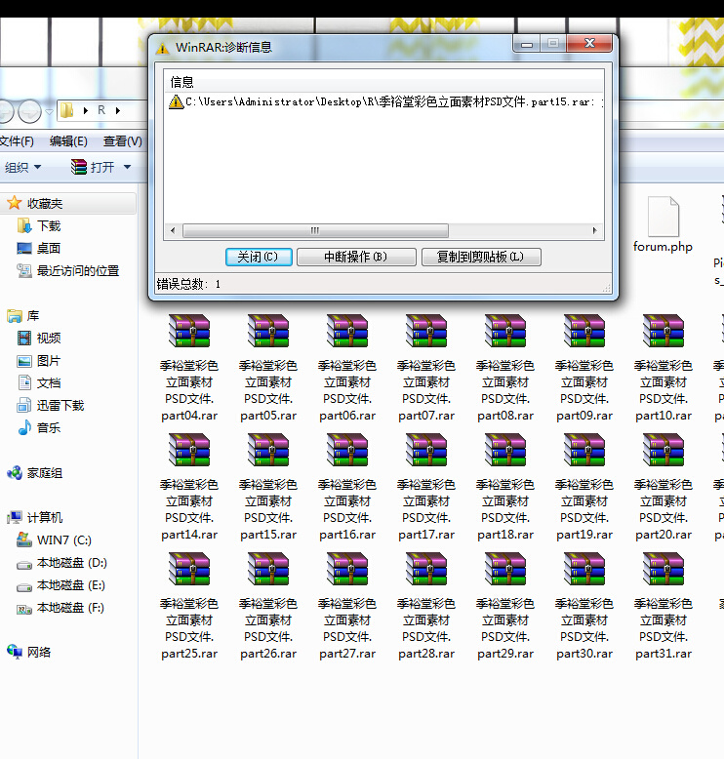The height and width of the screenshot is (759, 724).
Task: Select the part10.rar archive icon
Action: (x=664, y=333)
